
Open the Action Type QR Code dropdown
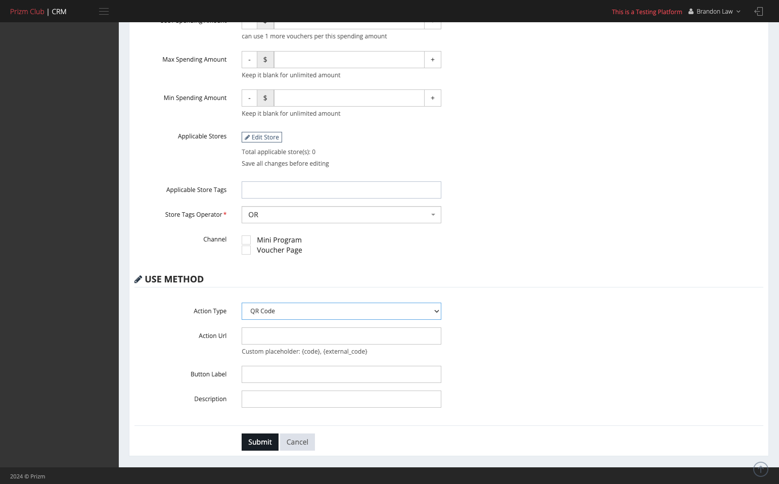click(341, 311)
